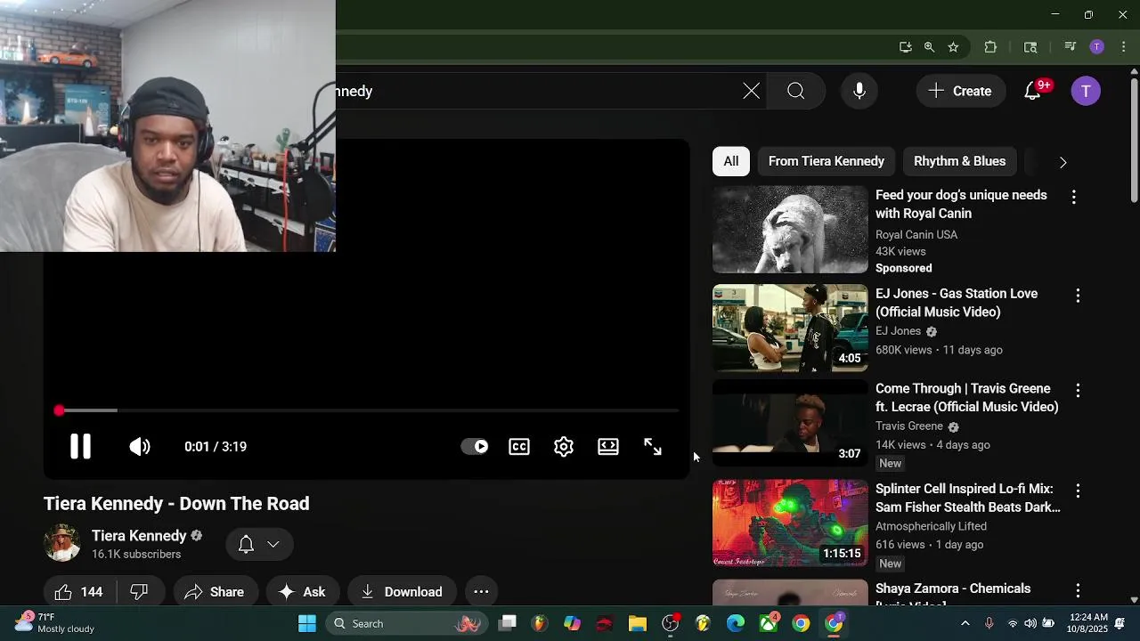
Task: Open the Chrome three-dot menu
Action: [1123, 47]
